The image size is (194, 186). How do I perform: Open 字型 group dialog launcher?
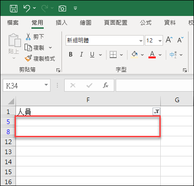(x=185, y=70)
